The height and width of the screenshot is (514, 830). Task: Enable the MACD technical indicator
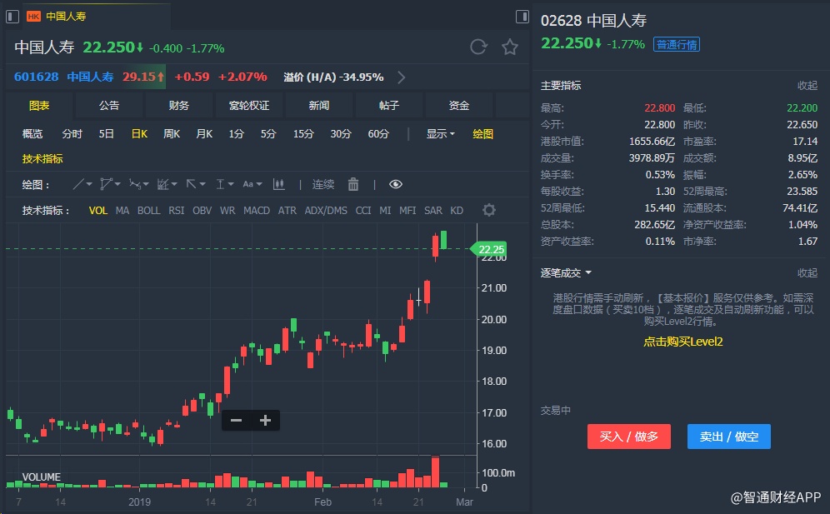(x=256, y=211)
